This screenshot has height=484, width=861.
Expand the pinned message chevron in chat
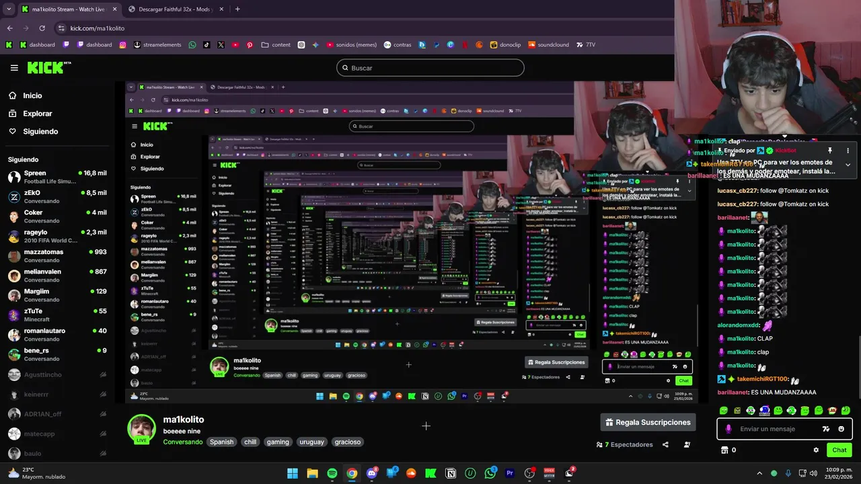[x=848, y=165]
